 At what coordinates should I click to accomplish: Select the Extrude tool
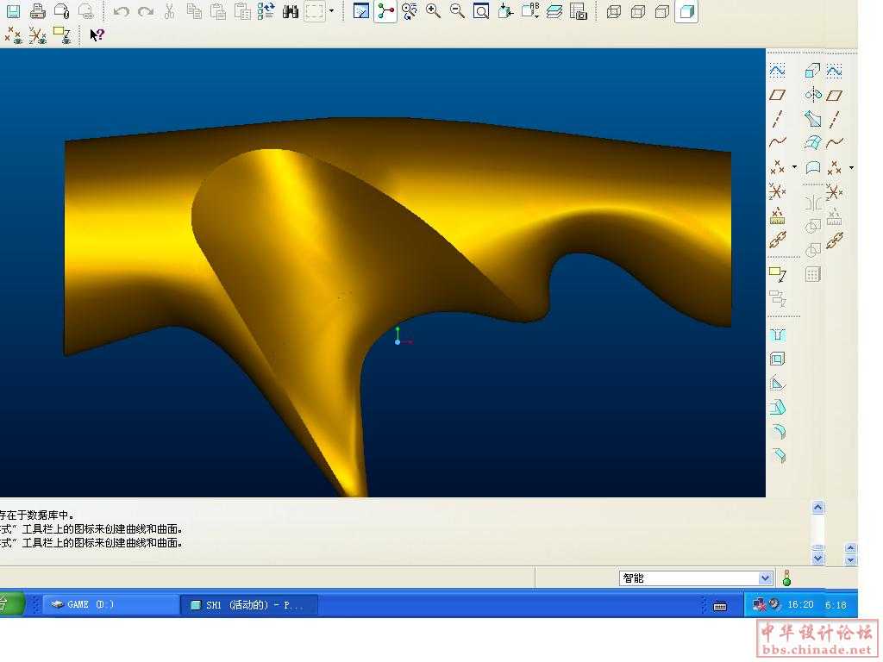(812, 70)
